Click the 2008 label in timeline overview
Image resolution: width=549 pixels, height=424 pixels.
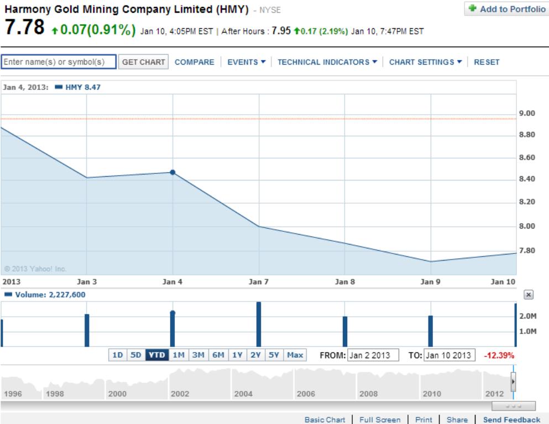click(x=369, y=394)
